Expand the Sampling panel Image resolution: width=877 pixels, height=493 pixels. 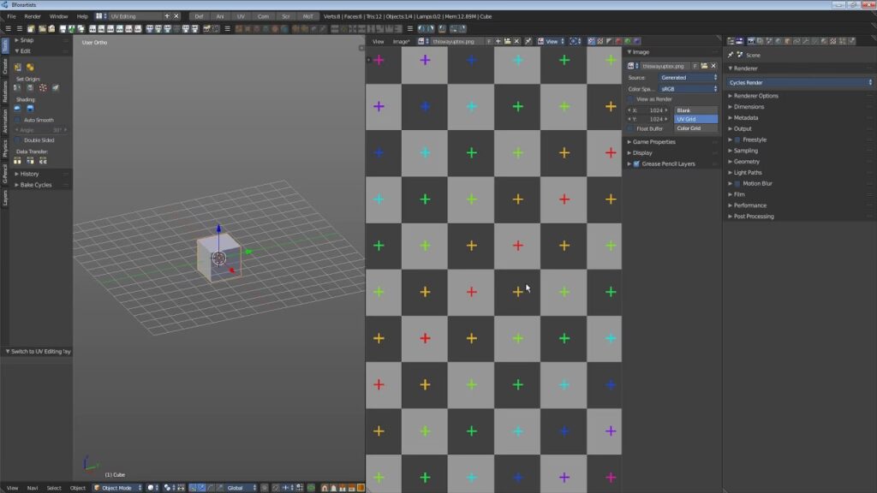(746, 151)
